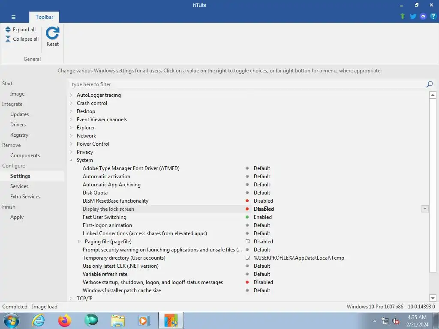Click the filter search magnifier icon
This screenshot has height=329, width=439.
pyautogui.click(x=430, y=84)
